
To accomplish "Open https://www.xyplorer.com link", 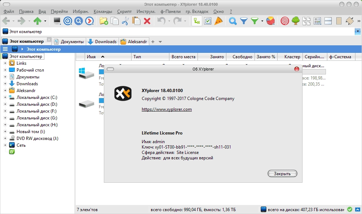I will [x=167, y=109].
